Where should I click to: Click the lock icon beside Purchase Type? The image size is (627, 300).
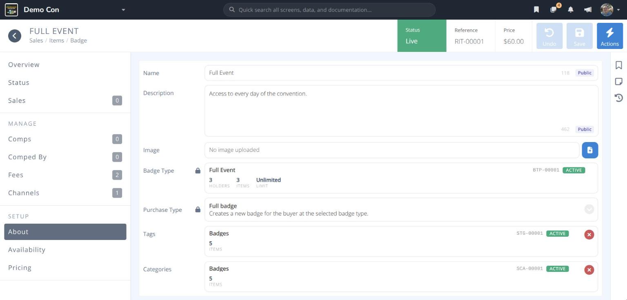coord(198,209)
